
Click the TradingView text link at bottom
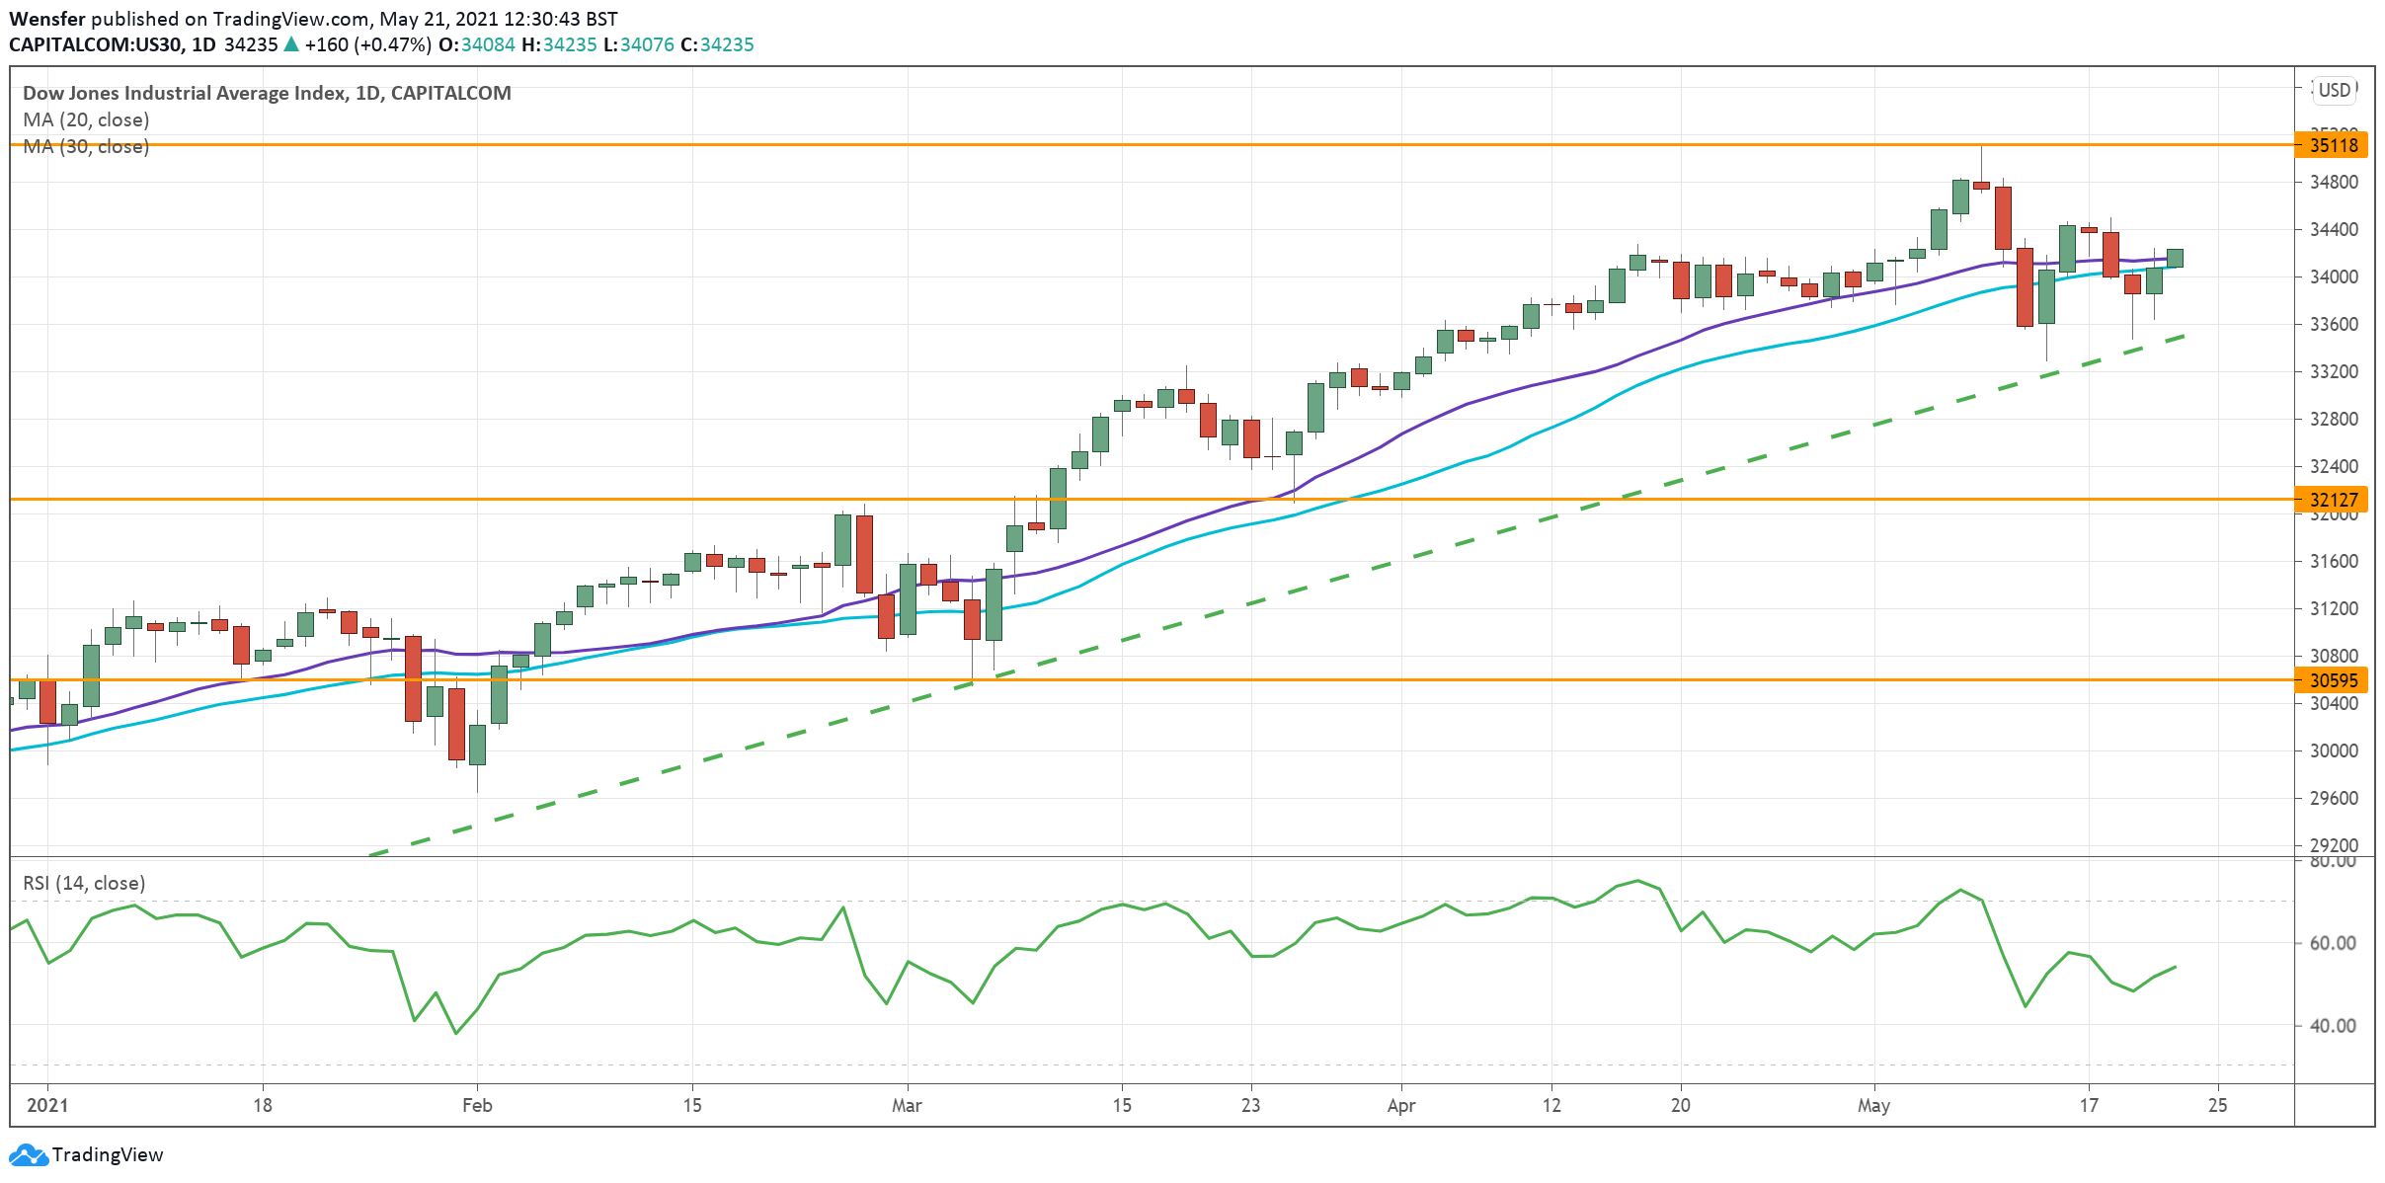click(107, 1154)
